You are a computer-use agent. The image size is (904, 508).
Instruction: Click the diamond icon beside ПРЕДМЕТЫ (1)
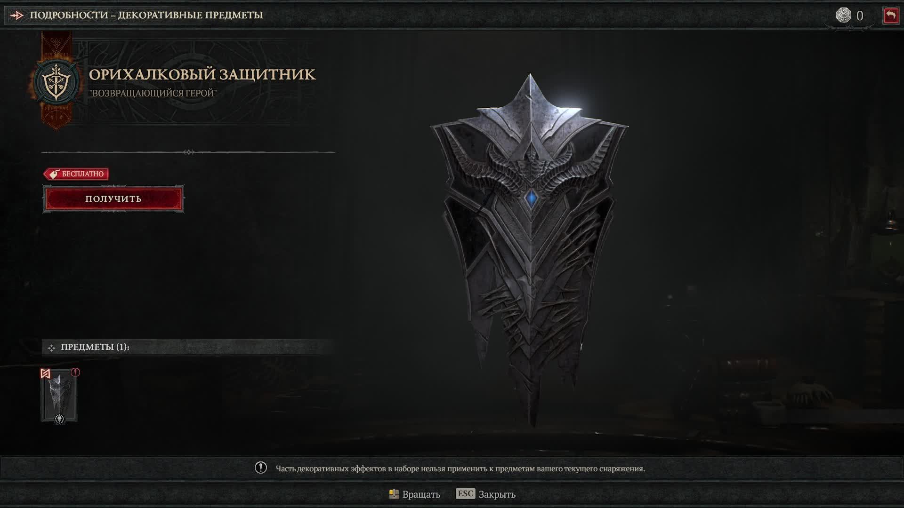tap(51, 348)
